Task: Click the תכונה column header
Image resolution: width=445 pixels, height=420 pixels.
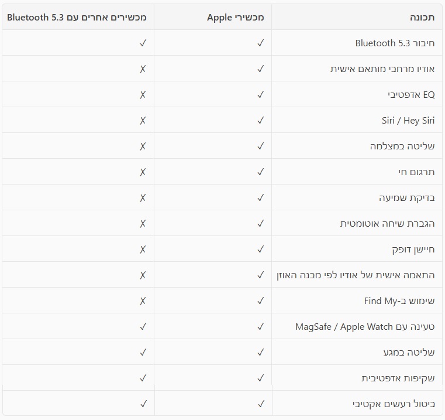Action: tap(422, 18)
